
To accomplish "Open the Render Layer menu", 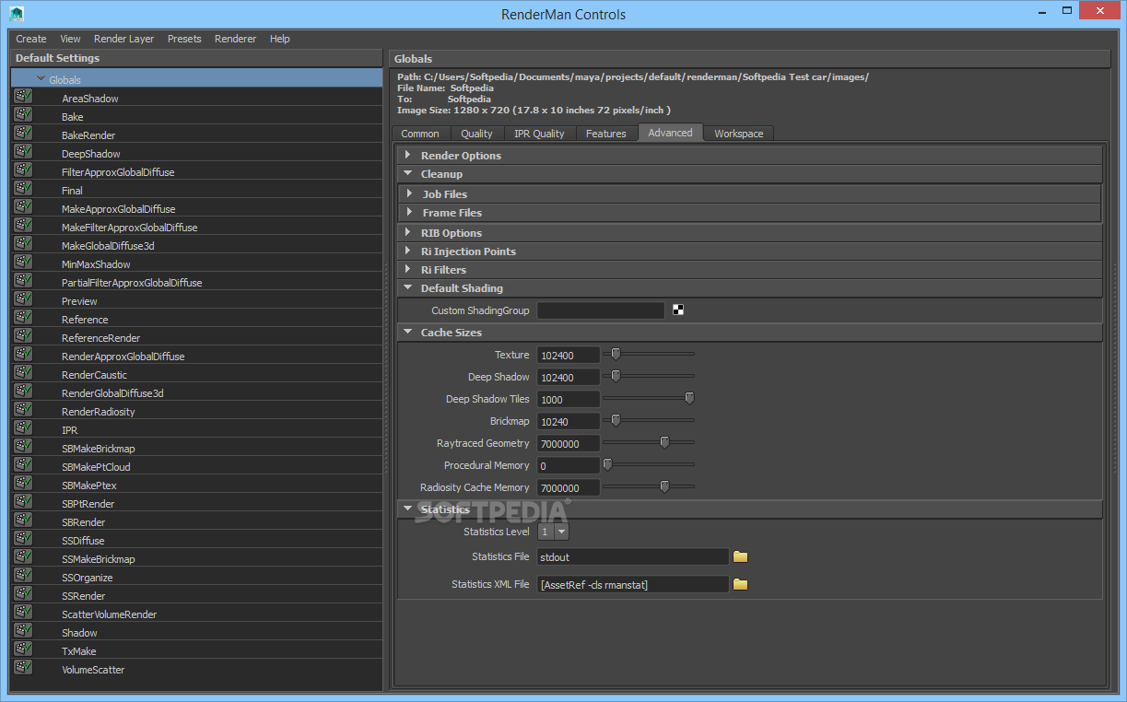I will pos(123,39).
